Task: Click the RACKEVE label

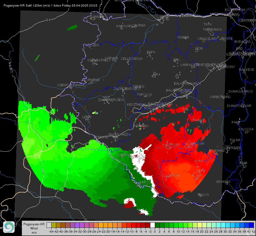Action: [247, 70]
